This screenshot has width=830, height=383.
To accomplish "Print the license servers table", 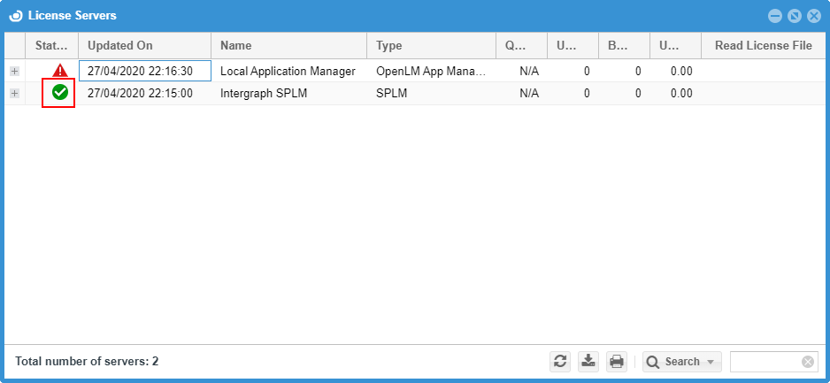I will pos(617,361).
